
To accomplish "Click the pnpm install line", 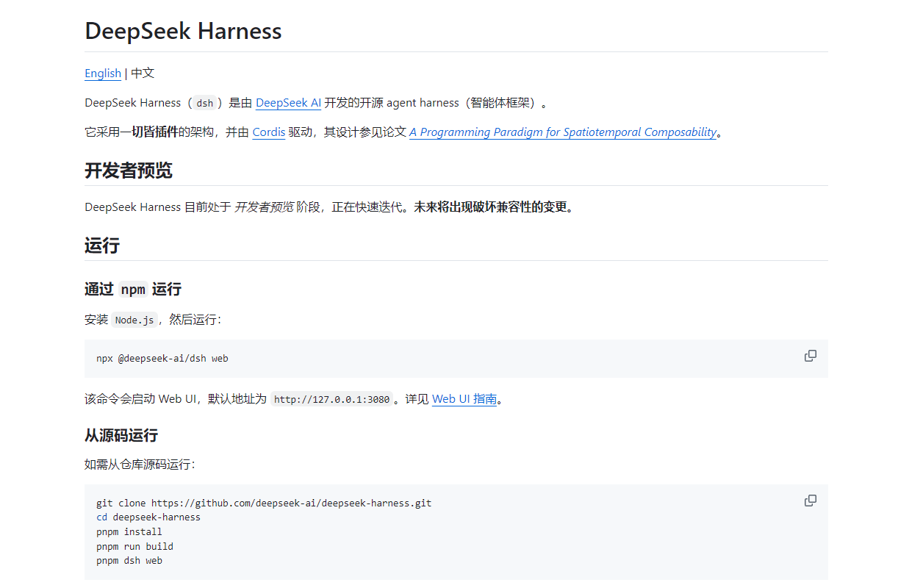I will [129, 532].
